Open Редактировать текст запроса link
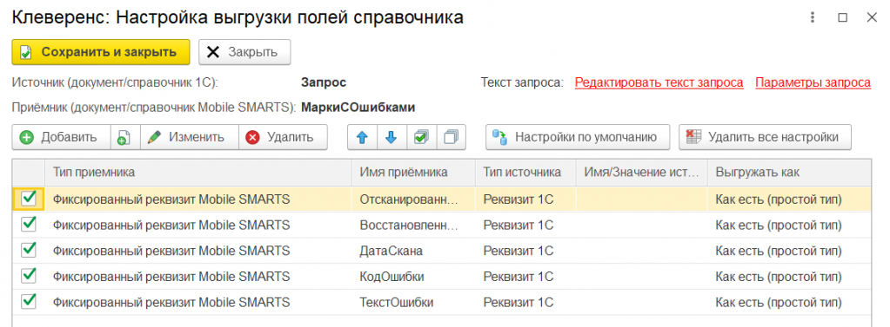Screen dimensions: 890x327 (659, 82)
